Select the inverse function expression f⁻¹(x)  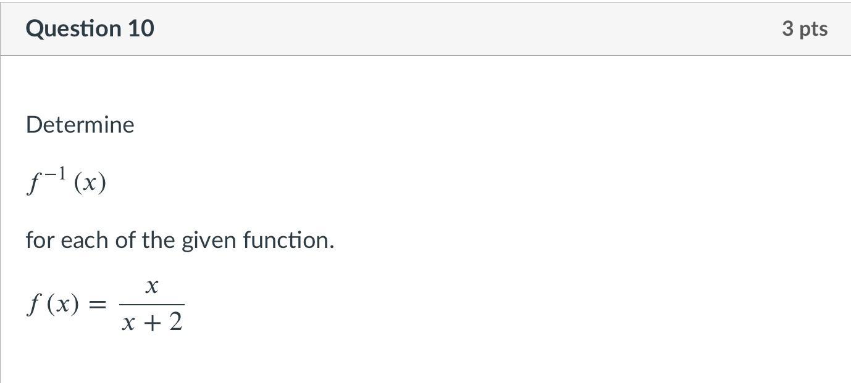click(67, 180)
